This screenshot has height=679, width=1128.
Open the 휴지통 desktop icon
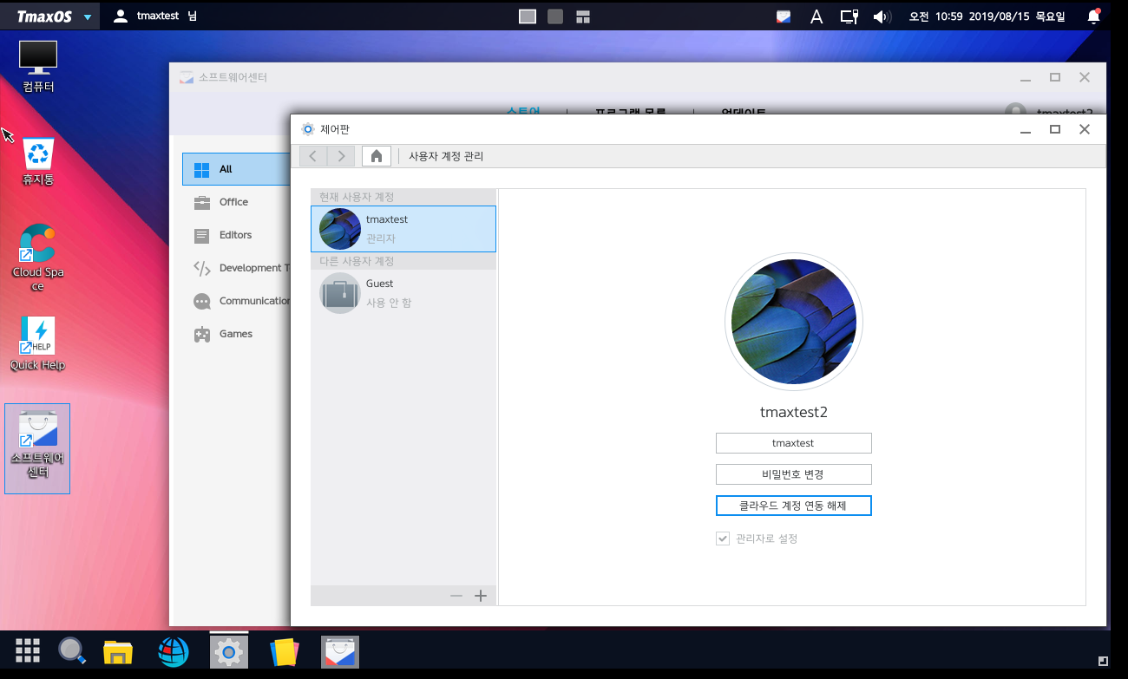click(38, 161)
